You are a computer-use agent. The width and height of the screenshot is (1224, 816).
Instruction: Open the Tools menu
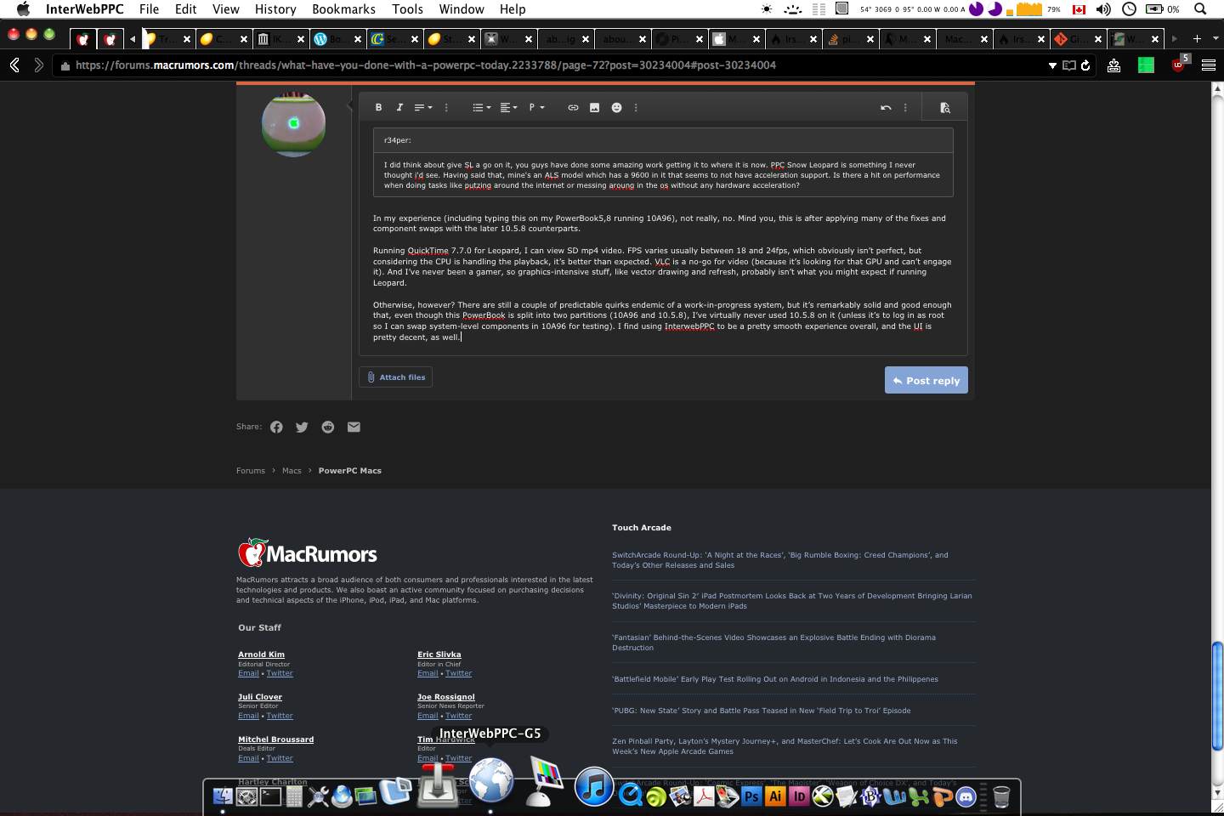click(407, 9)
